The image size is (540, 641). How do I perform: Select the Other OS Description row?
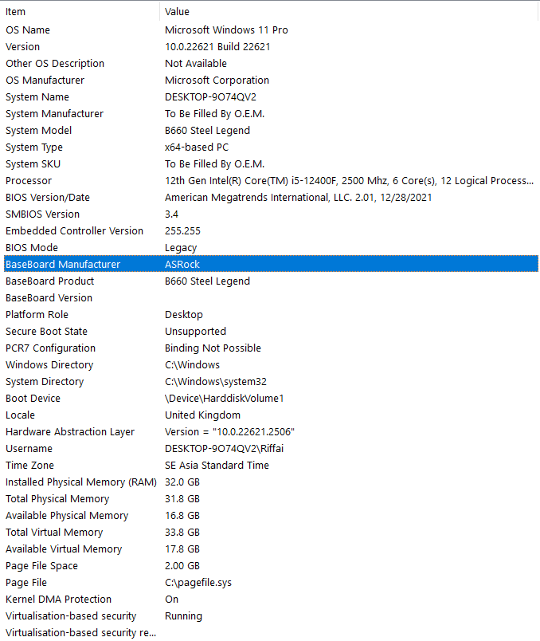coord(271,63)
